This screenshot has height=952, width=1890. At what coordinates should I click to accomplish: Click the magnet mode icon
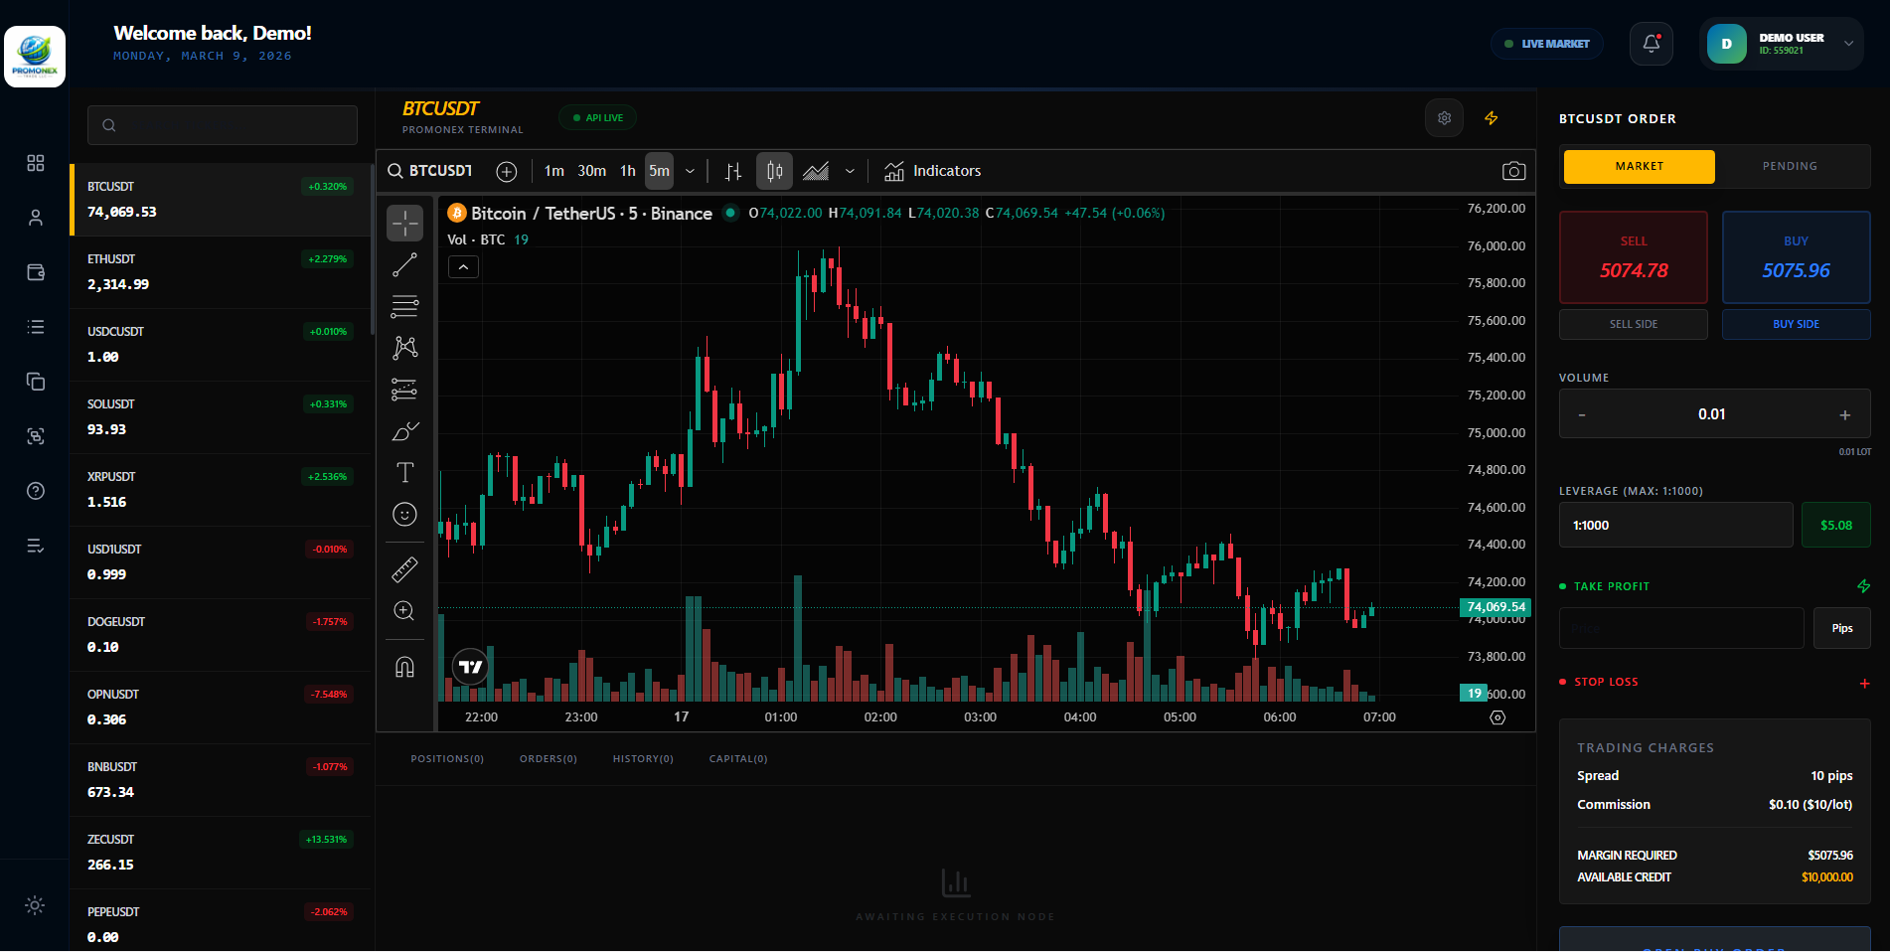click(x=404, y=667)
